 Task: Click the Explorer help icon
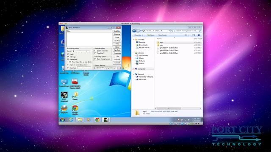[199, 35]
